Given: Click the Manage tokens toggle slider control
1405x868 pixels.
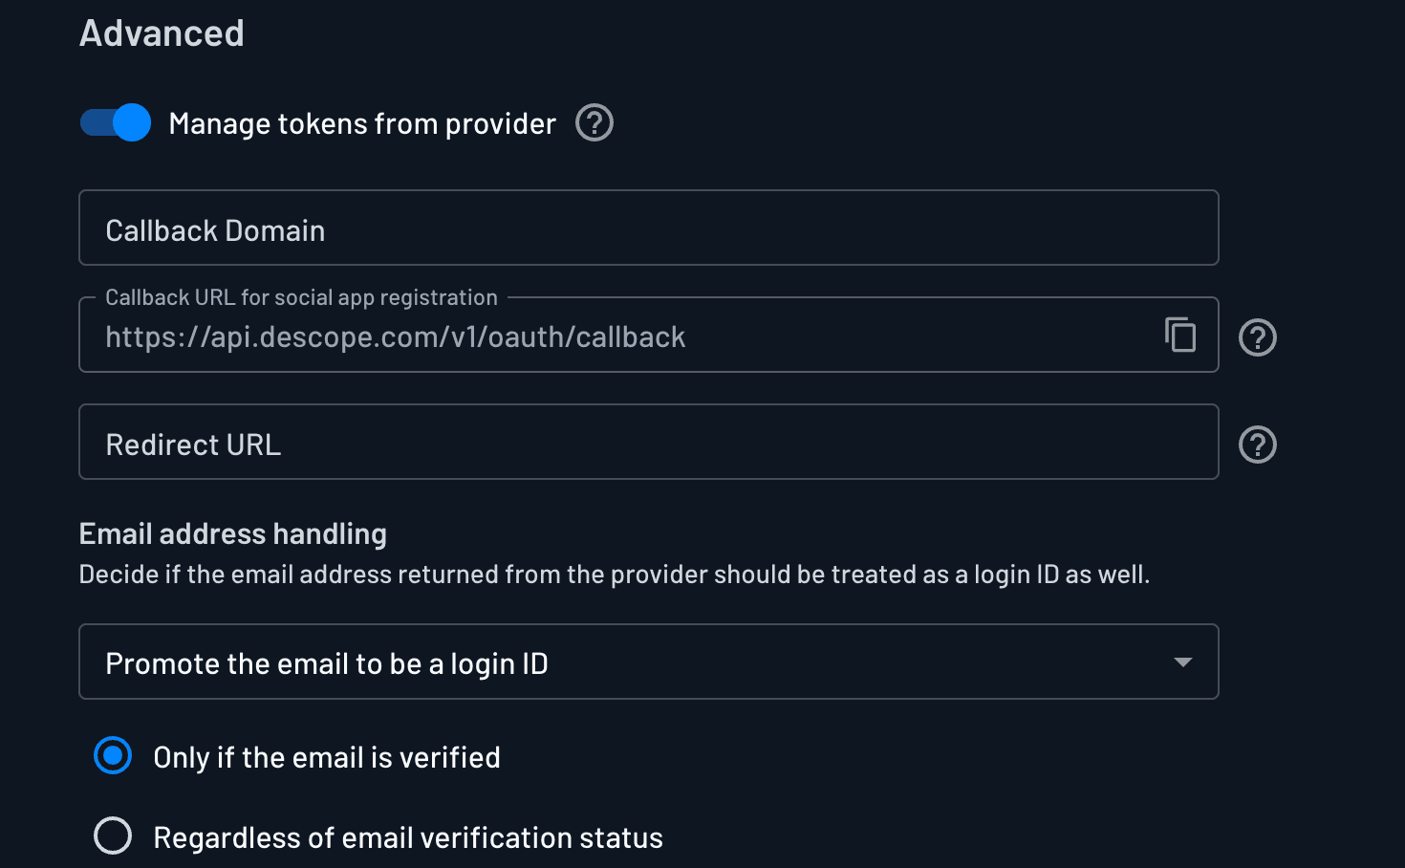Looking at the screenshot, I should (x=114, y=122).
